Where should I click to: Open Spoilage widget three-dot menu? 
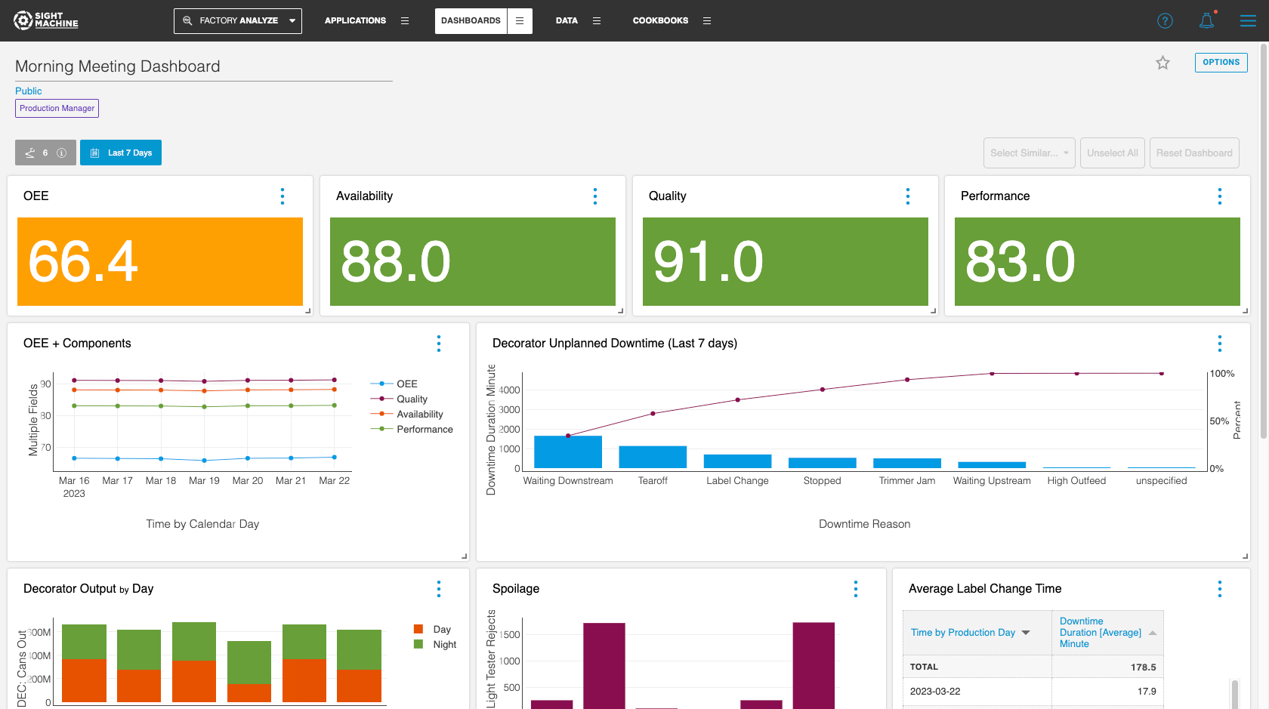856,589
